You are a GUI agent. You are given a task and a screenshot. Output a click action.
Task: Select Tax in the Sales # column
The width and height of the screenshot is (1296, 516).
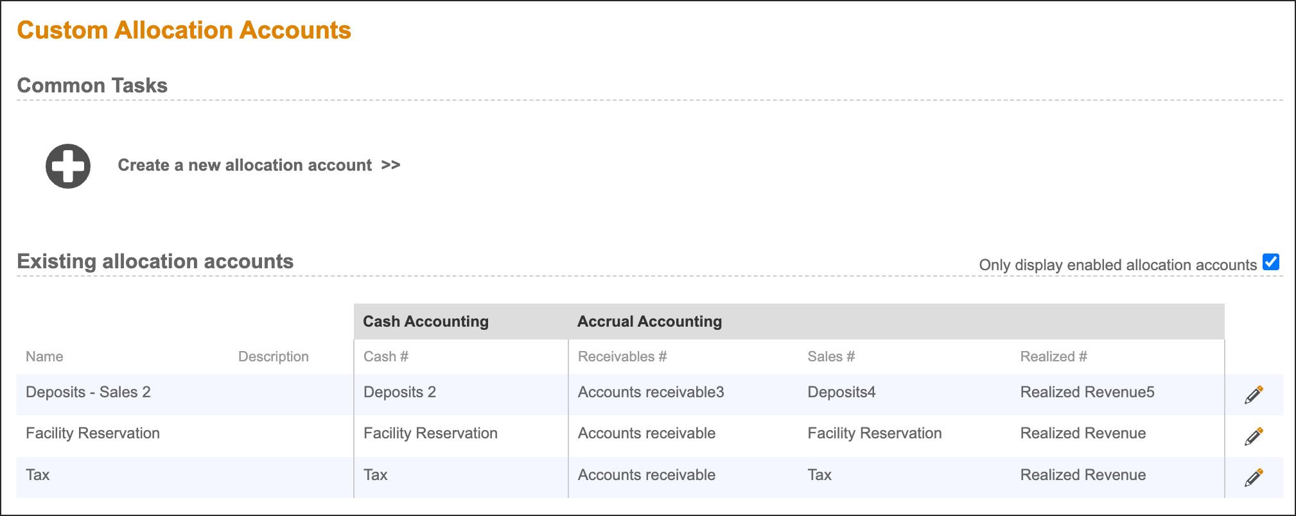819,475
